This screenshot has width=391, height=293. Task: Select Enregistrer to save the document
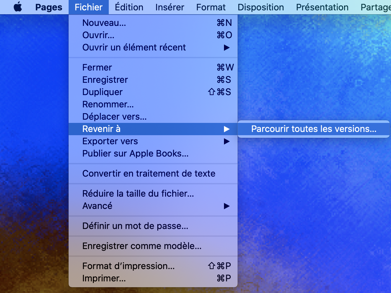[x=153, y=80]
